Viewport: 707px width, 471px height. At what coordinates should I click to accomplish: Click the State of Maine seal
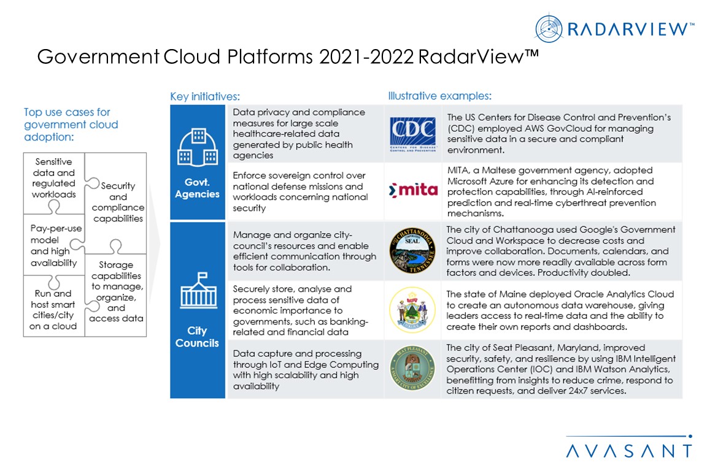pyautogui.click(x=413, y=310)
